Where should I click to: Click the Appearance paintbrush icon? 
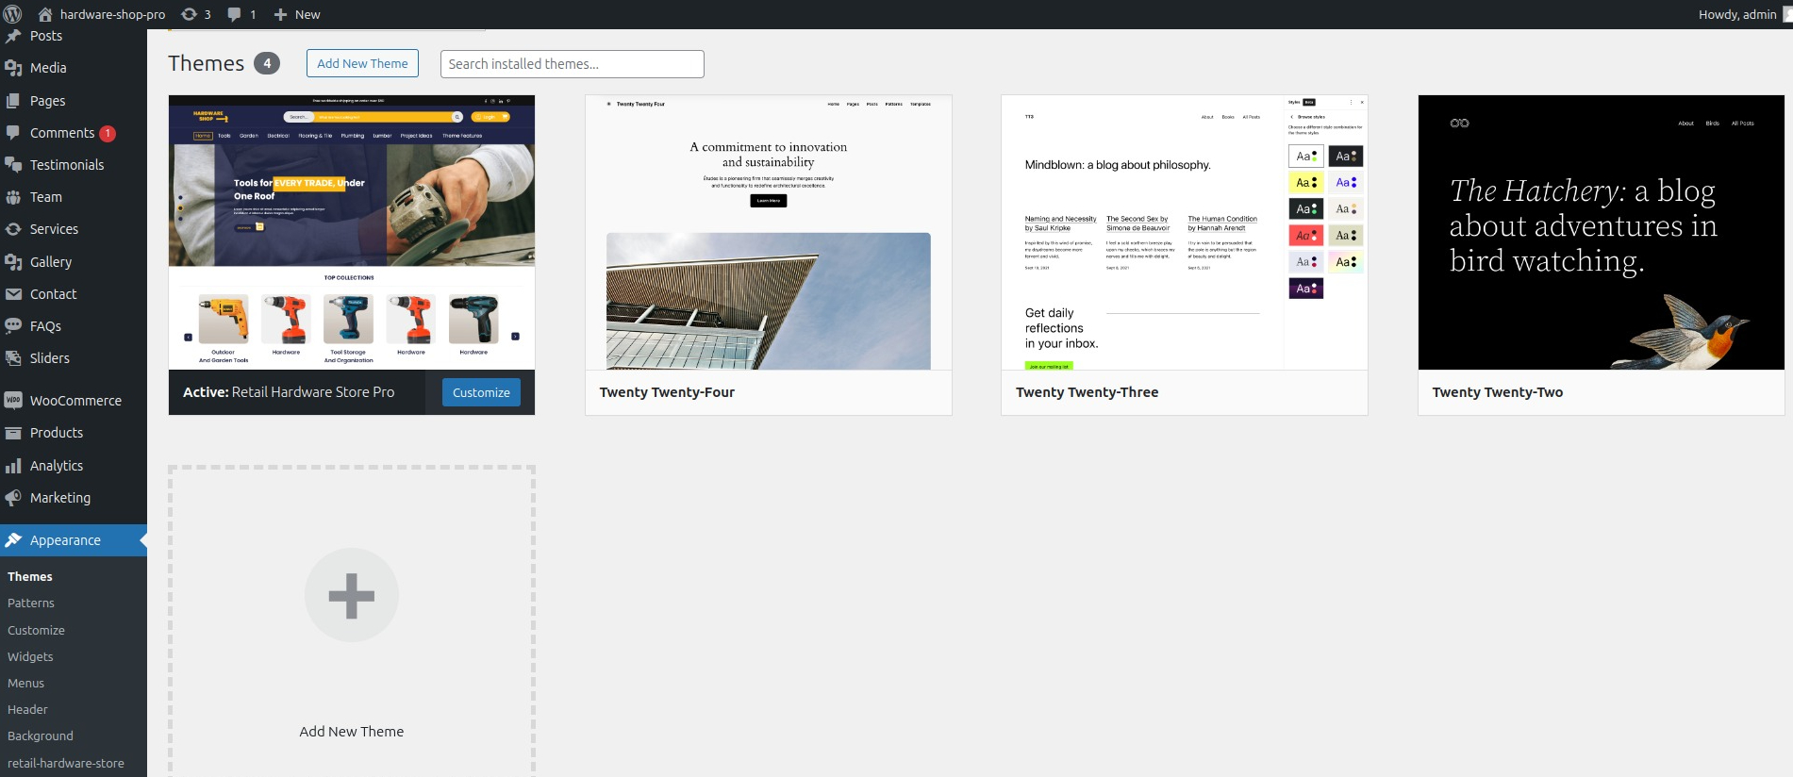[13, 540]
